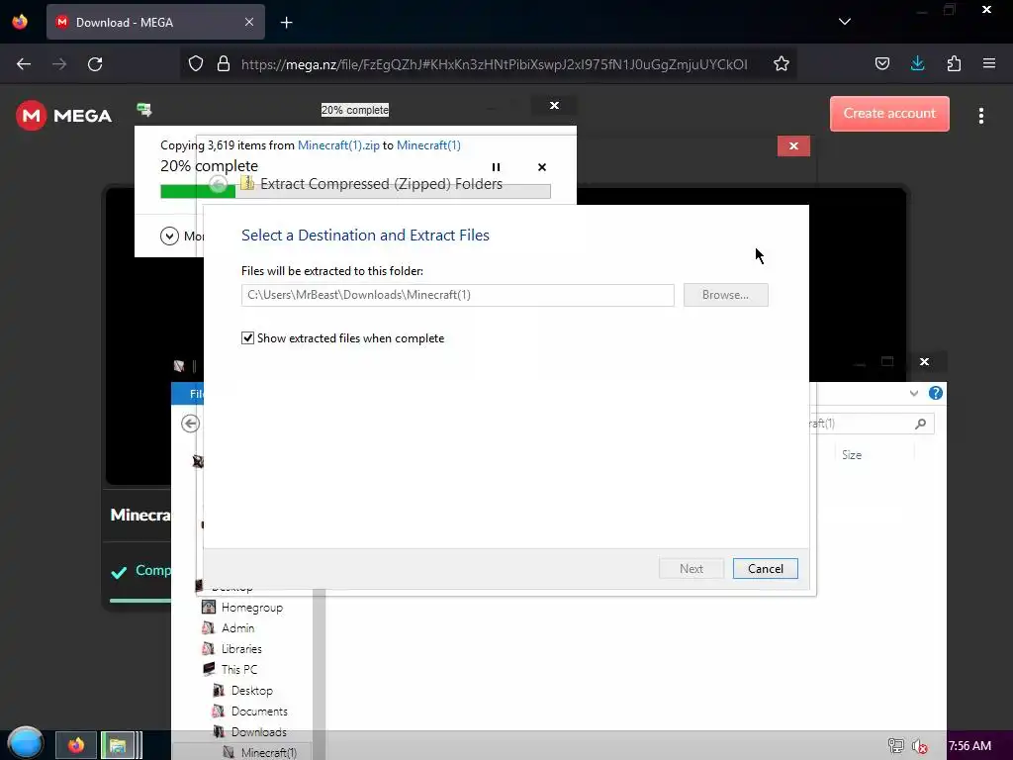Click the site security padlock icon
The image size is (1013, 760).
pyautogui.click(x=224, y=64)
